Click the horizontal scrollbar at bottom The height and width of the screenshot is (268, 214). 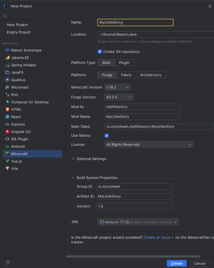pos(133,256)
